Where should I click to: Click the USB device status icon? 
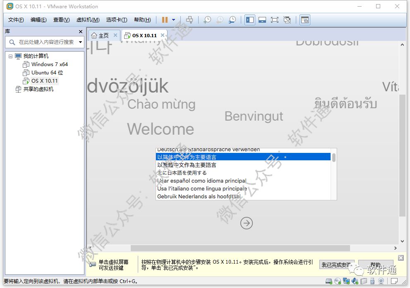coord(372,281)
